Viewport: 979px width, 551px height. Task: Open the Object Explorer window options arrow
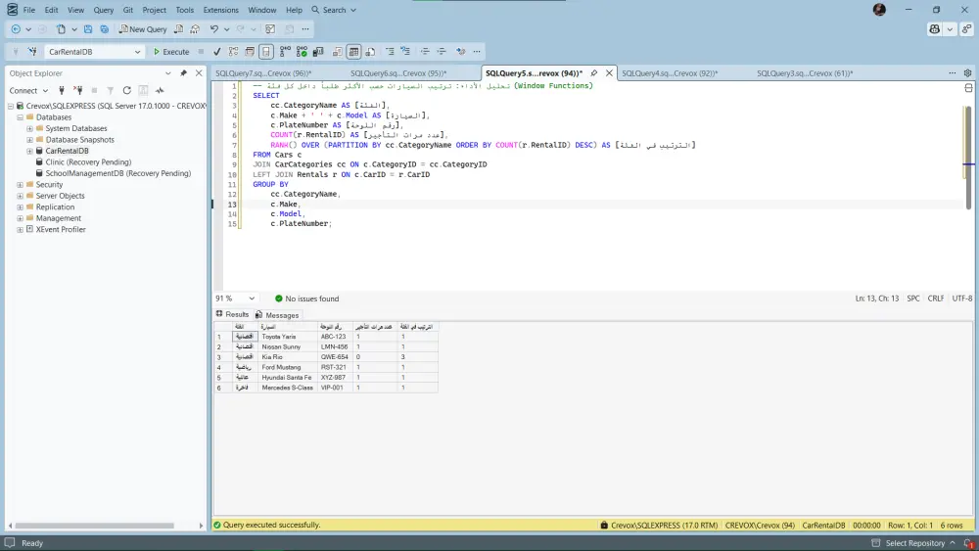click(168, 73)
